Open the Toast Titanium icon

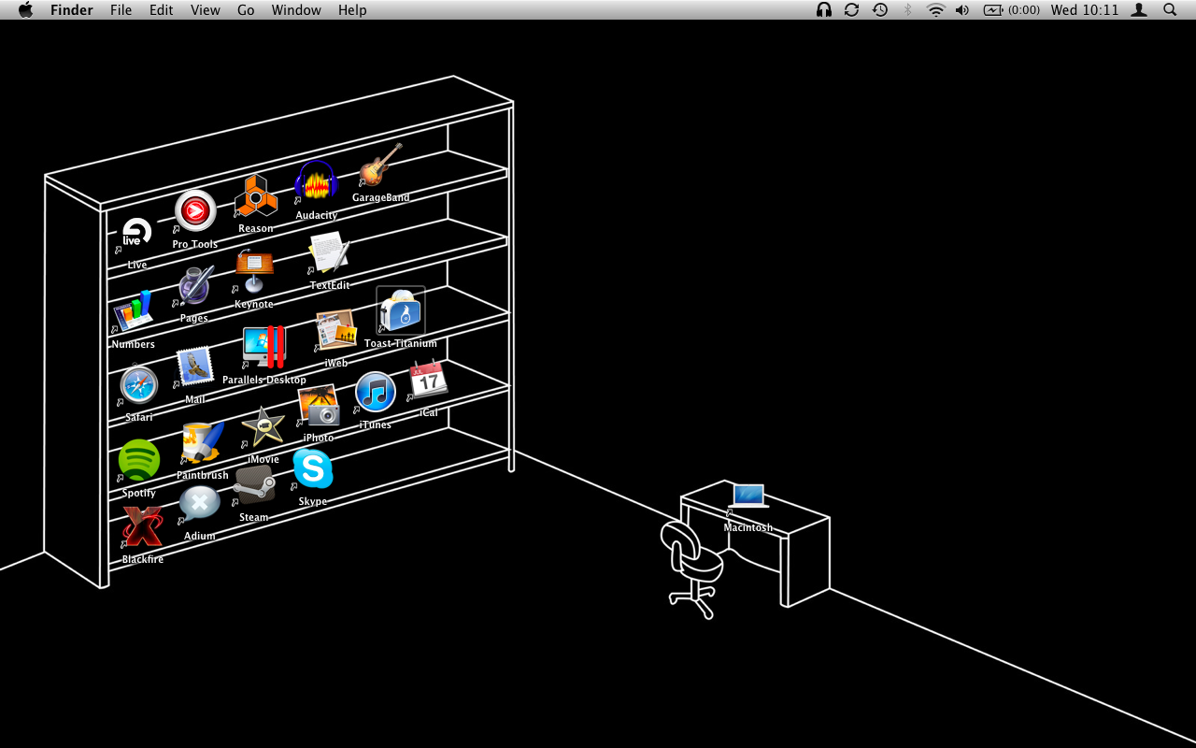401,311
